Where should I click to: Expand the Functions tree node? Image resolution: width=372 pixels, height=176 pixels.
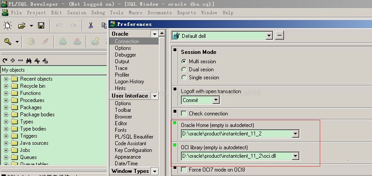(x=6, y=93)
